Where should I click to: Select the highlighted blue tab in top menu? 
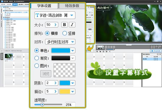(15, 4)
